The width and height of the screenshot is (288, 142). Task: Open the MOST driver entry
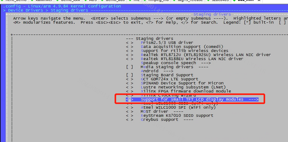coord(158,111)
